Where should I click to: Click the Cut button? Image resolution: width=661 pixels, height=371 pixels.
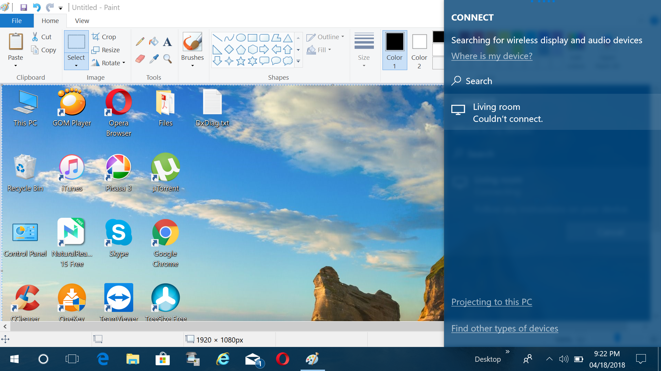[x=42, y=37]
